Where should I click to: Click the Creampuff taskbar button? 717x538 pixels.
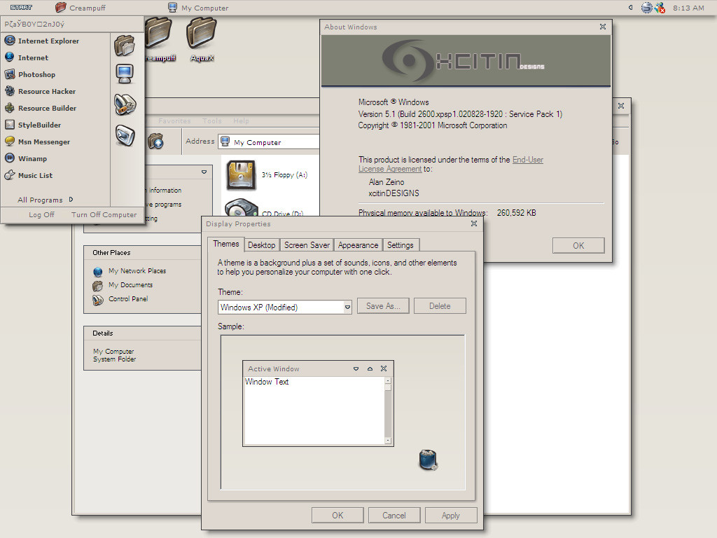81,8
